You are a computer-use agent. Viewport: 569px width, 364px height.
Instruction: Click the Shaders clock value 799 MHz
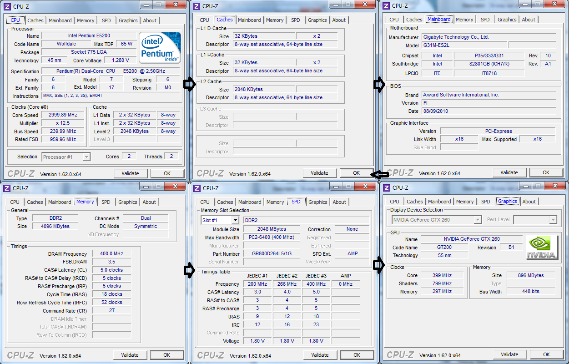coord(442,283)
